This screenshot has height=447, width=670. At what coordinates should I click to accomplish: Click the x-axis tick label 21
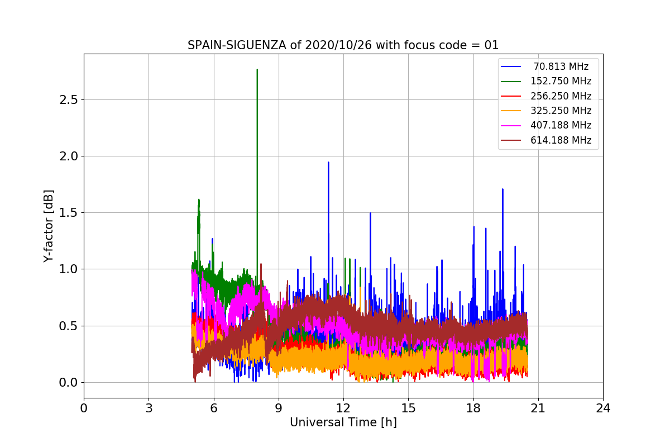click(538, 408)
